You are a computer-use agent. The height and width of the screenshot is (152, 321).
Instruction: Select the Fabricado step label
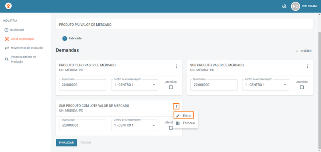coord(75,38)
